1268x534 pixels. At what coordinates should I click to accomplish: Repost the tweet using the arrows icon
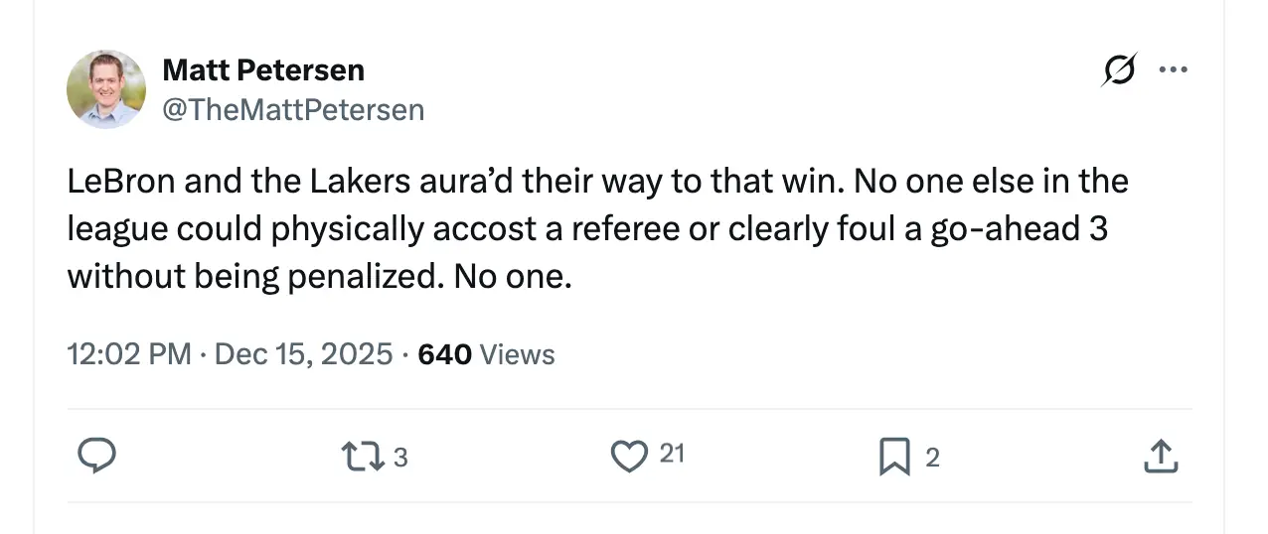[357, 456]
